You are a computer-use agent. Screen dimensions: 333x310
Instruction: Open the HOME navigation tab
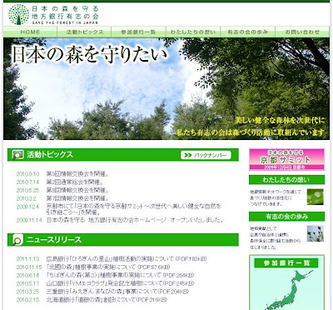point(30,32)
